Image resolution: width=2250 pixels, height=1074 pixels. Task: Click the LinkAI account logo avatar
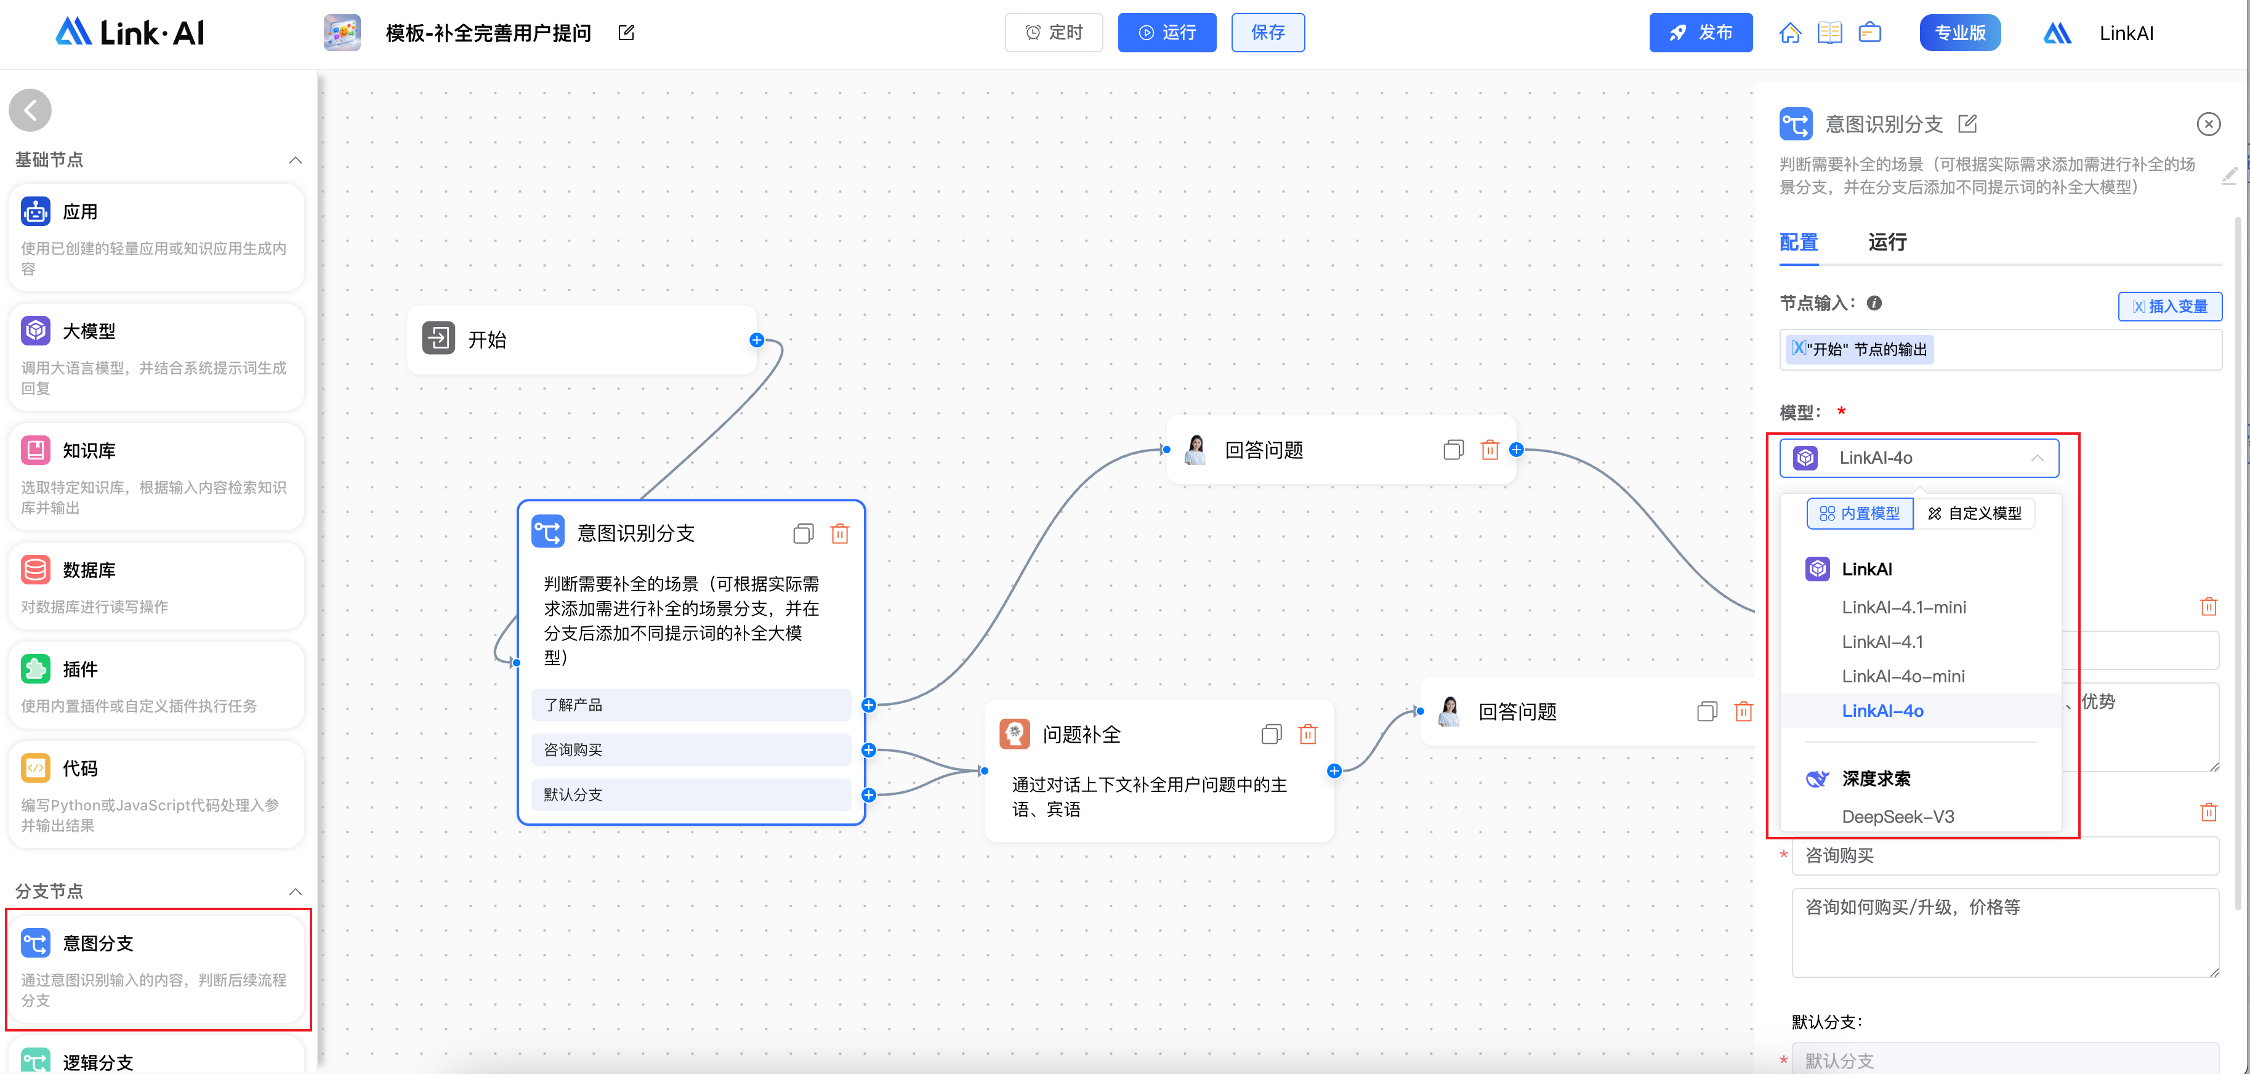2058,33
